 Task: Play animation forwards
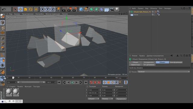[x=72, y=82]
